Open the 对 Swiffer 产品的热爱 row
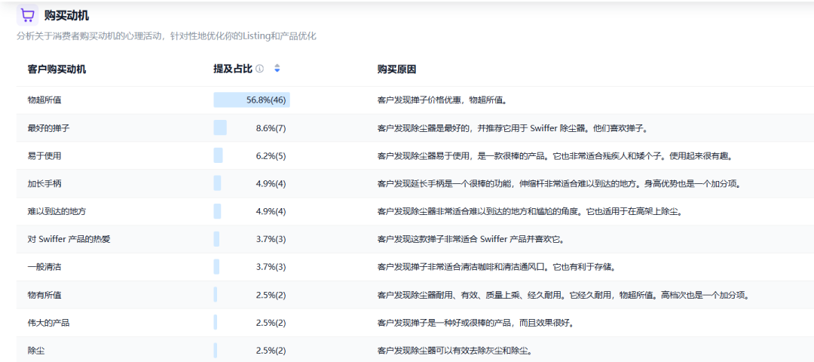 coord(69,239)
